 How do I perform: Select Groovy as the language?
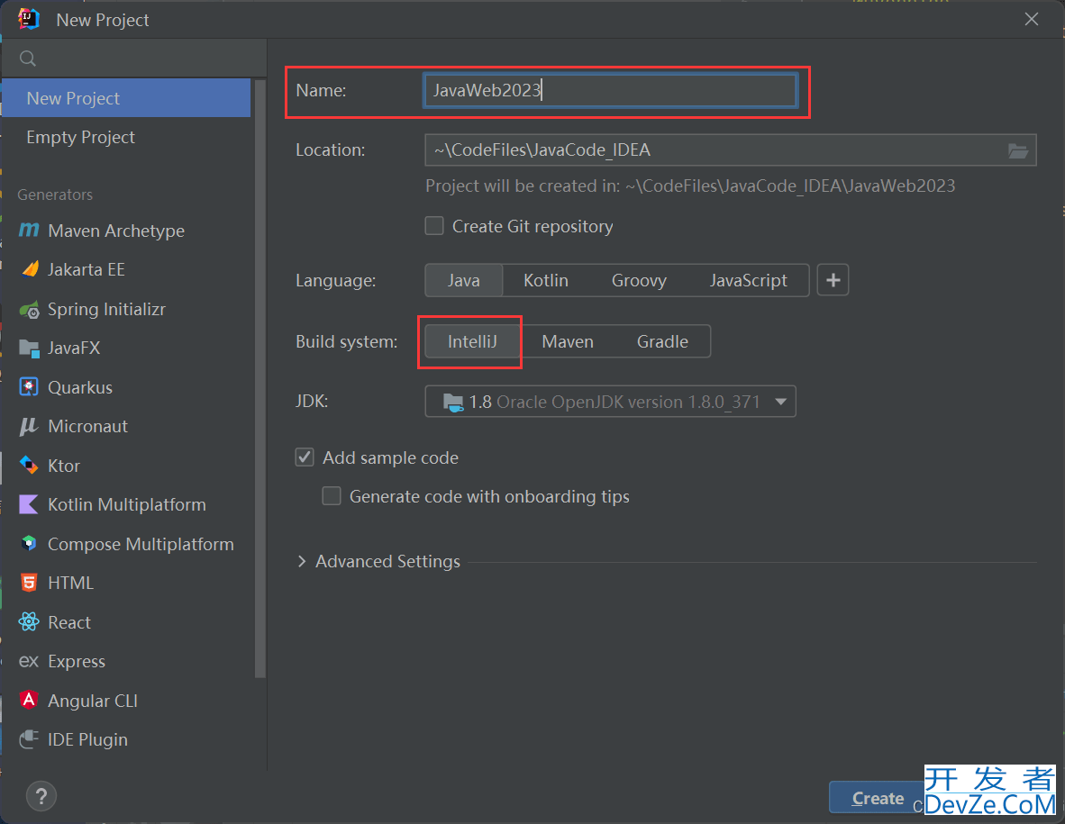coord(639,280)
